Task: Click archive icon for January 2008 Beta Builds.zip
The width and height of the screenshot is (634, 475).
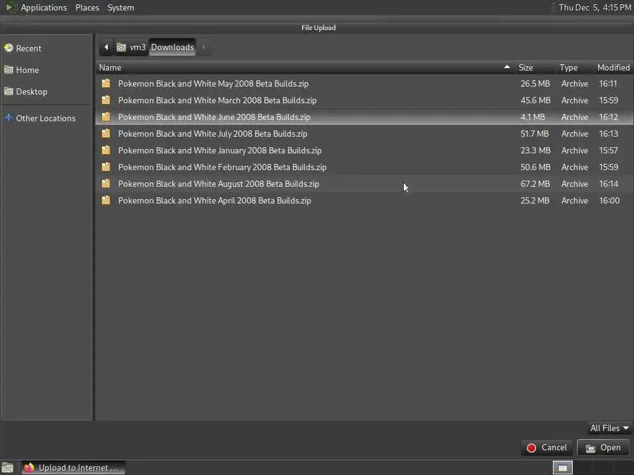Action: click(106, 150)
